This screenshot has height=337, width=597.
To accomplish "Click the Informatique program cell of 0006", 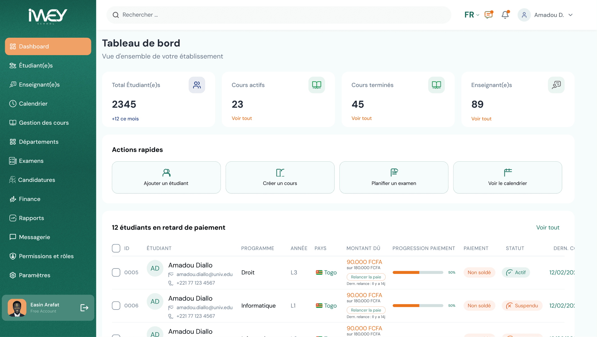I will tap(259, 306).
